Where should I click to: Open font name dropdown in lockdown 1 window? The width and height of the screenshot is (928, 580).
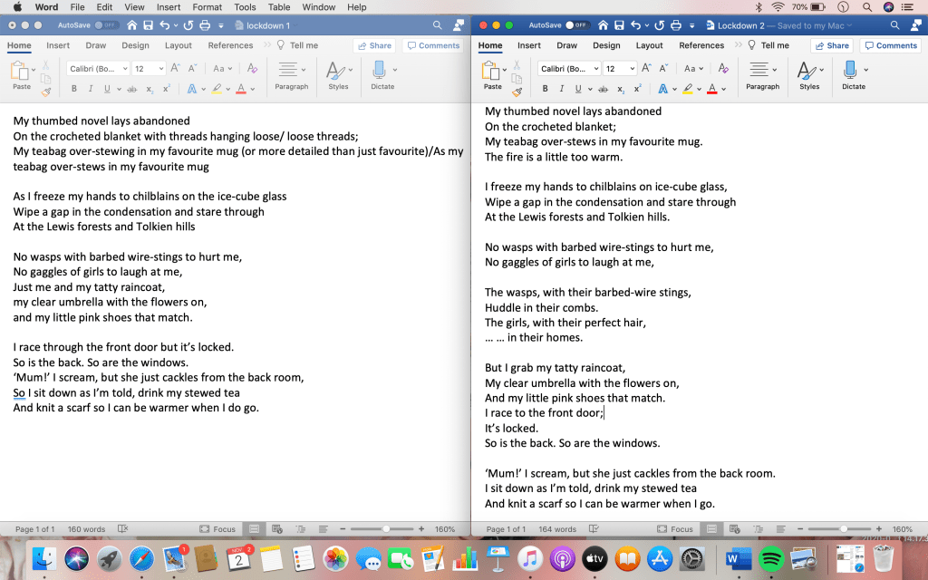98,68
